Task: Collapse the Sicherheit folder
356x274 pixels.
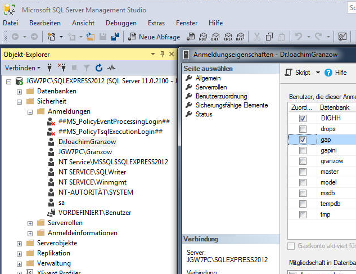Action: point(19,102)
